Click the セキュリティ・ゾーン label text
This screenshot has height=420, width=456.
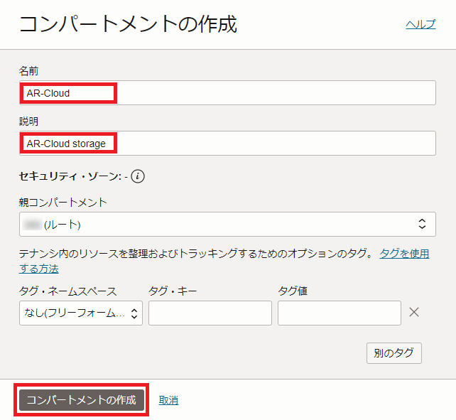pyautogui.click(x=71, y=176)
